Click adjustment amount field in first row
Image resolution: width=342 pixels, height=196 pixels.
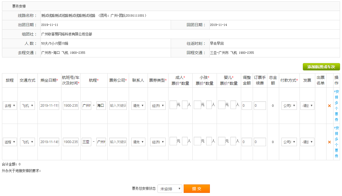pos(247,106)
